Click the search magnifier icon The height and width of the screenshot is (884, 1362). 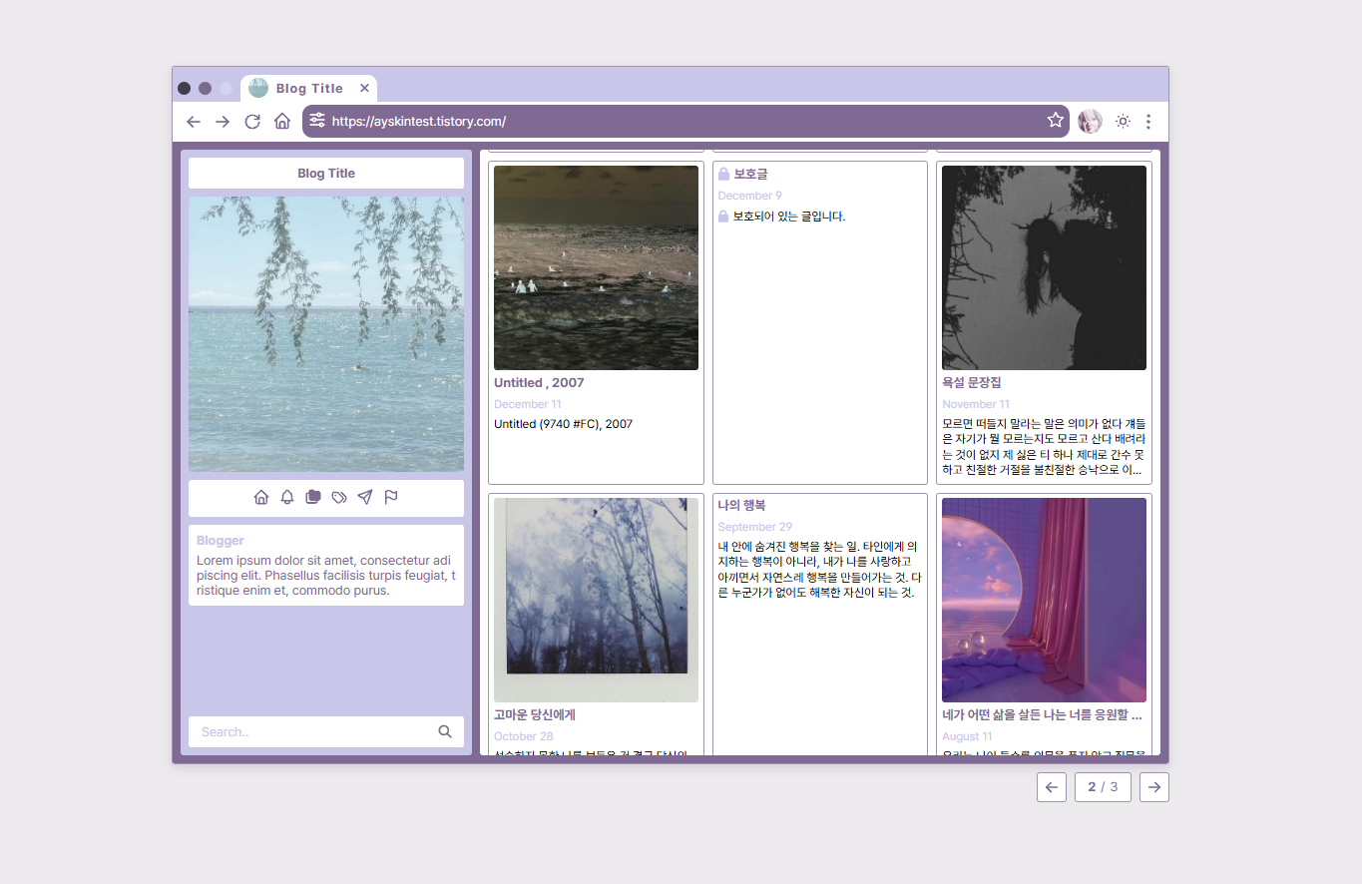click(x=445, y=731)
